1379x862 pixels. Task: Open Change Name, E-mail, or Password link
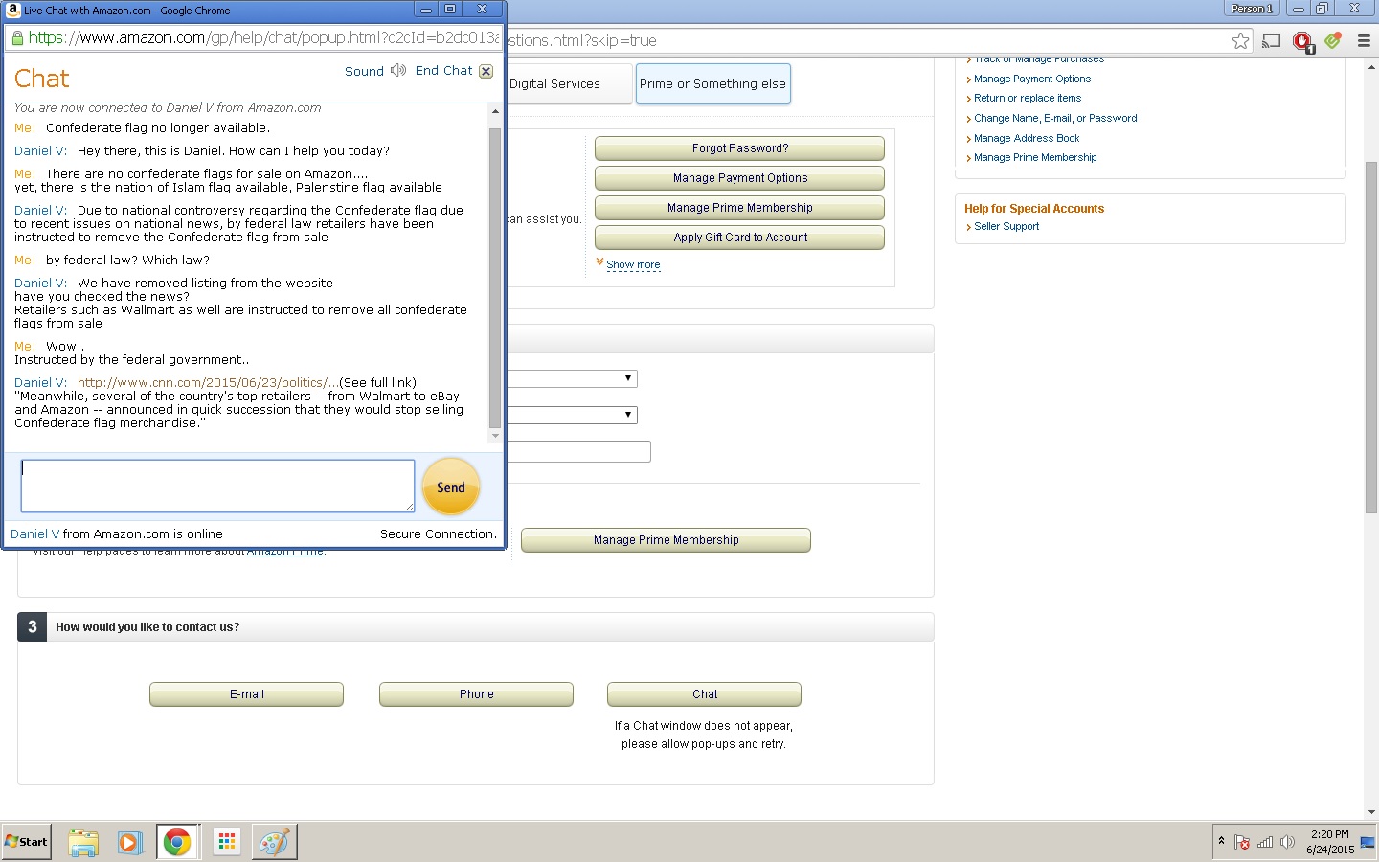click(x=1055, y=119)
